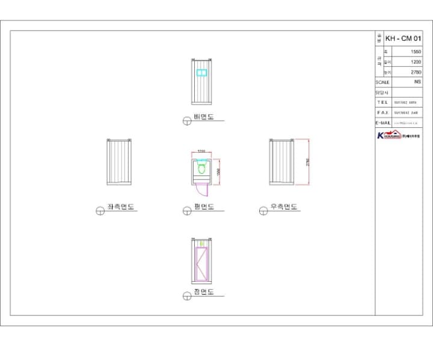Click the height value 2780 in the title block

(416, 72)
